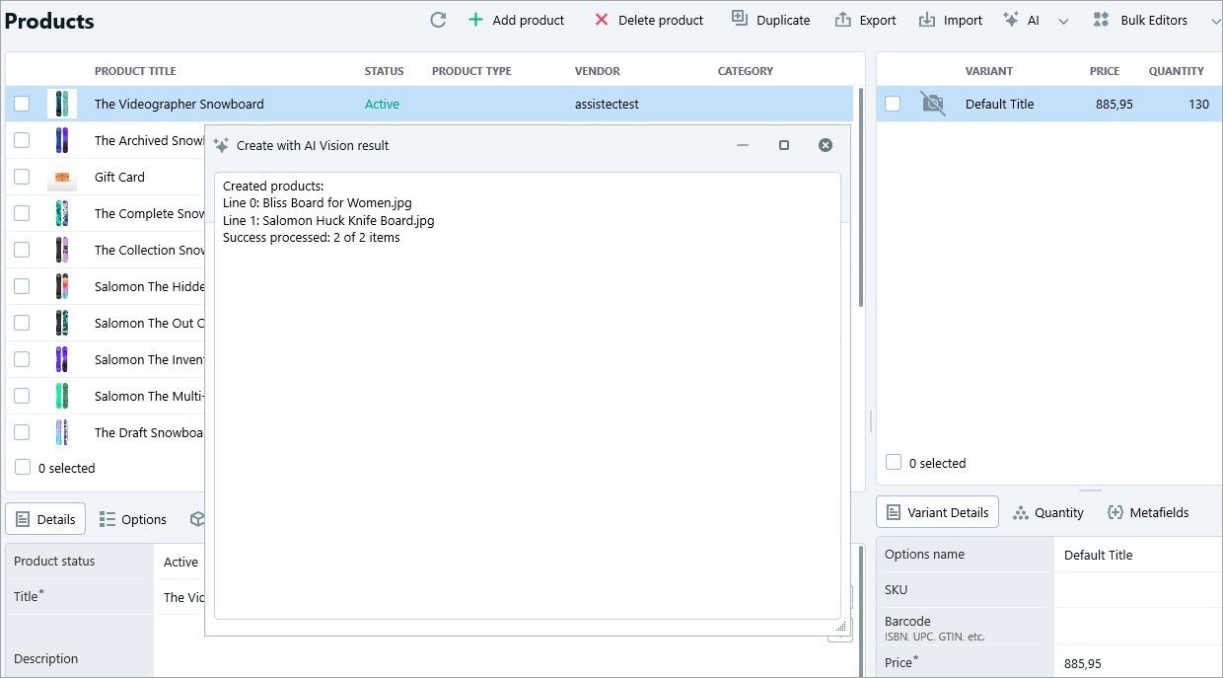
Task: Click the Delete product red X icon
Action: click(x=602, y=19)
